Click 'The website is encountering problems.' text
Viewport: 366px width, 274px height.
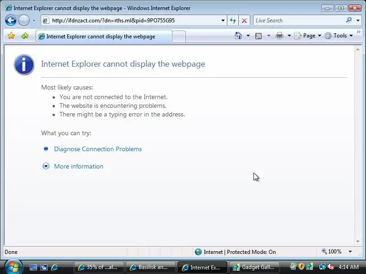click(x=113, y=106)
